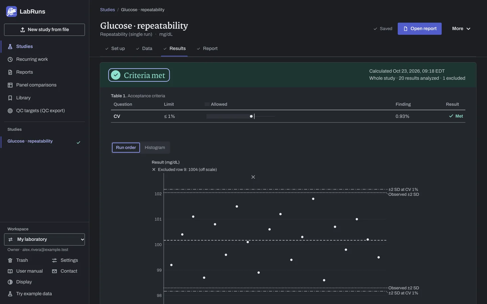Click the bookmark icon beside Library
This screenshot has height=304, width=487.
coord(10,98)
